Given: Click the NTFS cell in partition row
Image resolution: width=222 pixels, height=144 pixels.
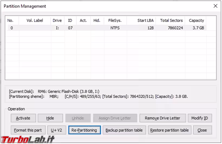Looking at the screenshot, I should click(115, 28).
